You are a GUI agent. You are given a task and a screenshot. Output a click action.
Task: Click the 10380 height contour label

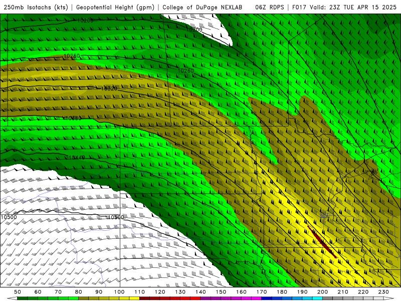[73, 118]
